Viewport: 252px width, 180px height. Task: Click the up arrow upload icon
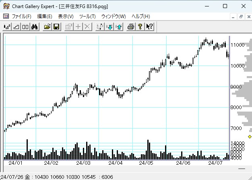(x=119, y=27)
